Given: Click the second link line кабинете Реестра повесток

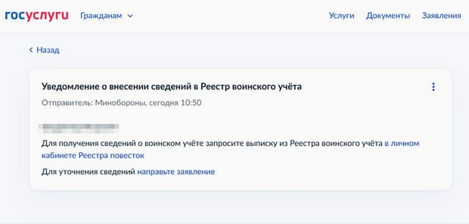Looking at the screenshot, I should [x=93, y=156].
